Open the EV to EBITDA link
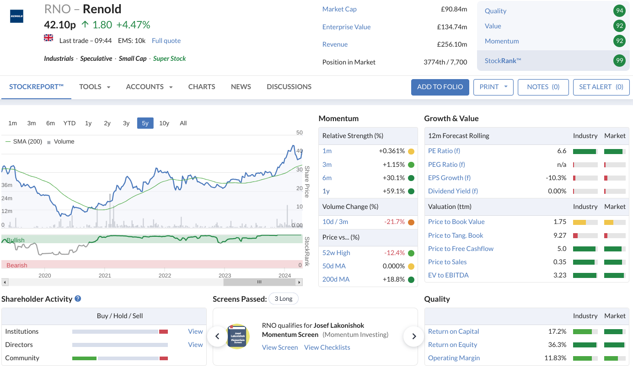This screenshot has width=633, height=368. 448,275
